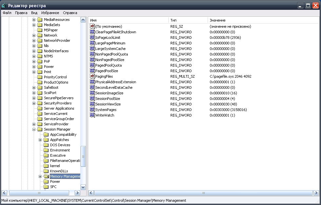This screenshot has height=205, width=321.
Task: Select the PhysicalAddressExtension value name
Action: pyautogui.click(x=115, y=82)
